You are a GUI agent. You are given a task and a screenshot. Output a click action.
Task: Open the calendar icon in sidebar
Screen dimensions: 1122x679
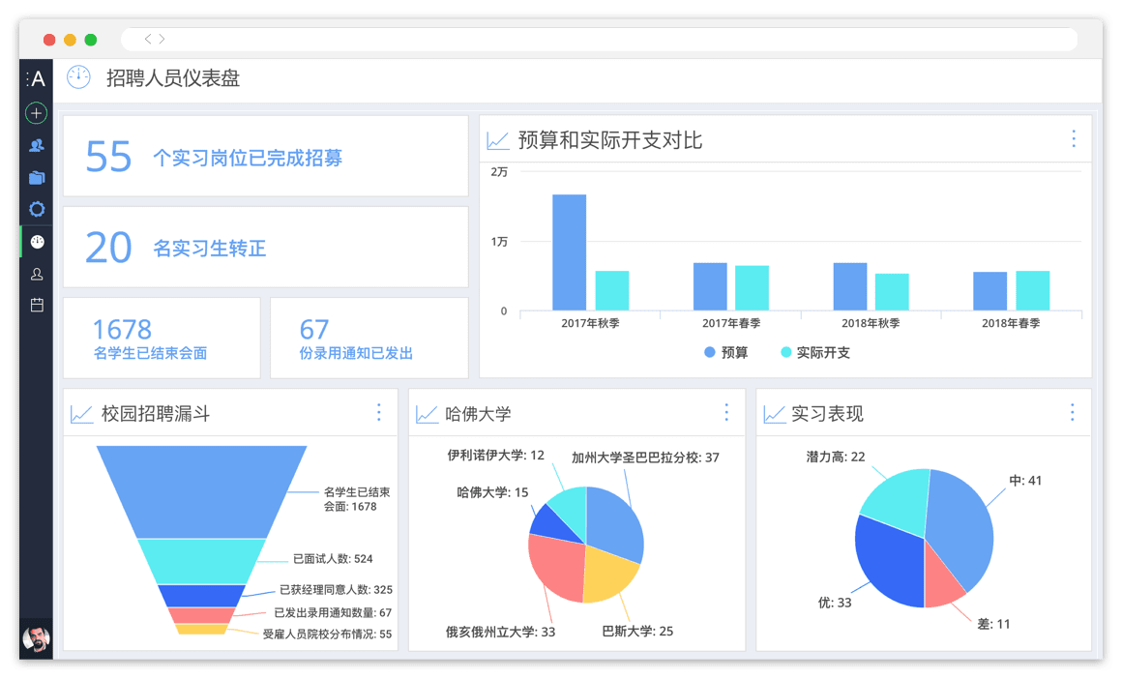coord(37,306)
